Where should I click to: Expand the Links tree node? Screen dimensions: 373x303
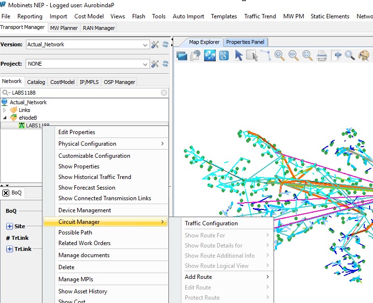point(5,110)
